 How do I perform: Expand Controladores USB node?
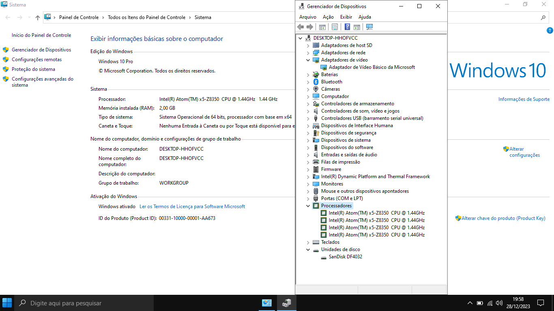[x=308, y=118]
